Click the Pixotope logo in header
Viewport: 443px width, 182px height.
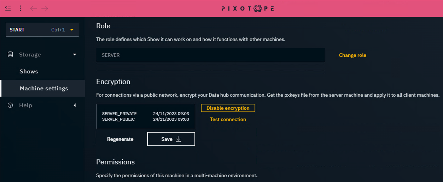pyautogui.click(x=247, y=8)
